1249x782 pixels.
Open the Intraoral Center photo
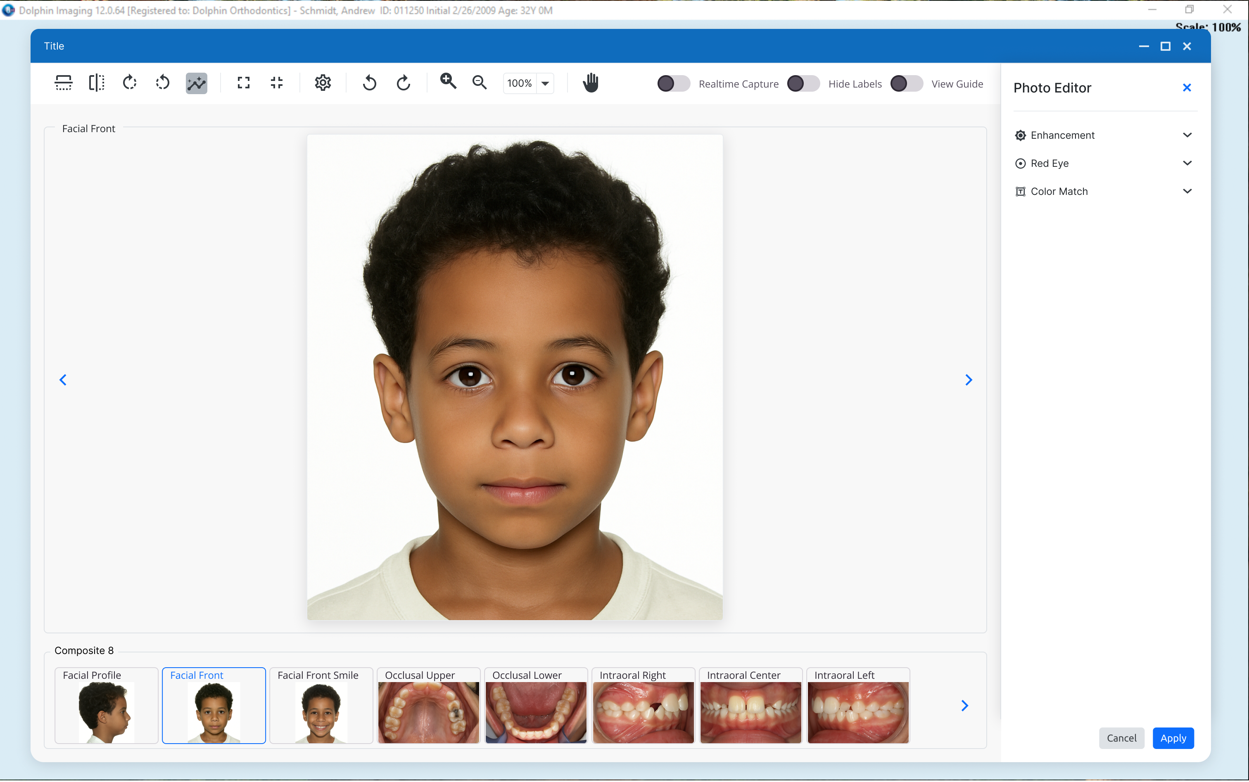(750, 711)
